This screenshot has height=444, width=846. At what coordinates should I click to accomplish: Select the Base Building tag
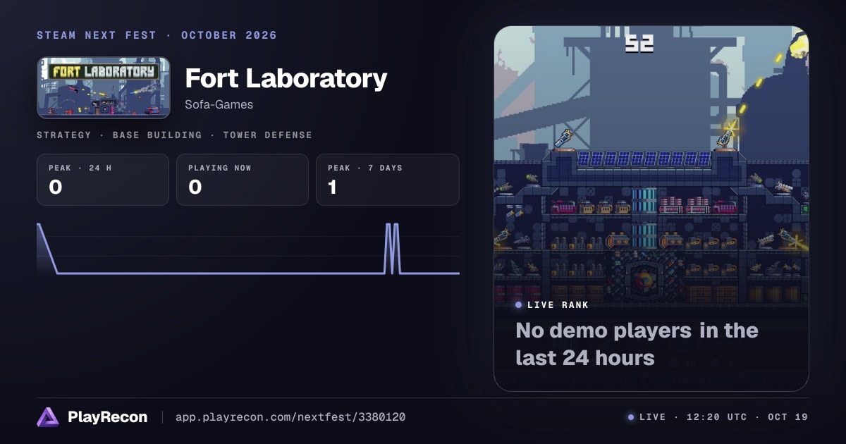click(157, 135)
